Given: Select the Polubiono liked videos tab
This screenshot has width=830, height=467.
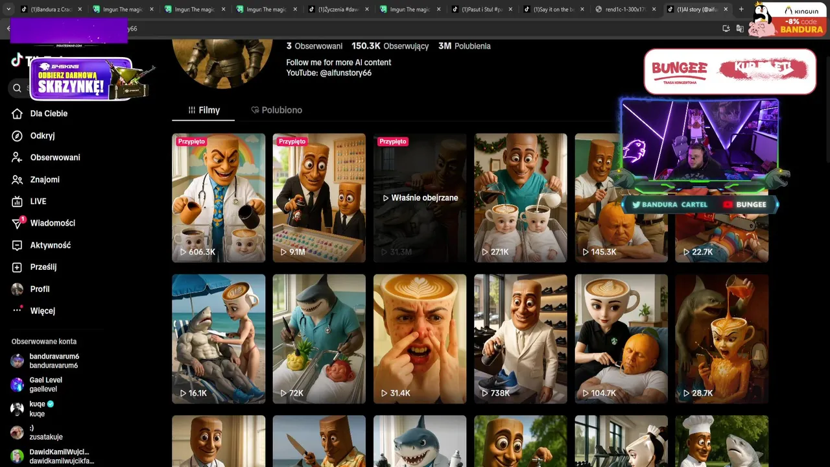Looking at the screenshot, I should [277, 110].
